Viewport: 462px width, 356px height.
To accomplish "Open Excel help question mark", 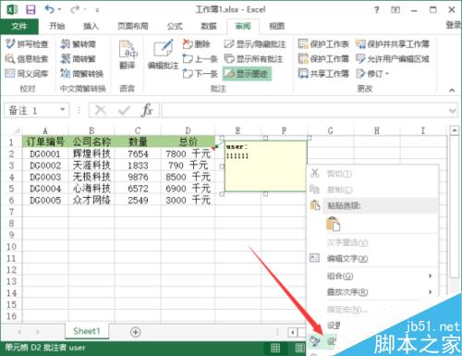I will click(x=376, y=10).
